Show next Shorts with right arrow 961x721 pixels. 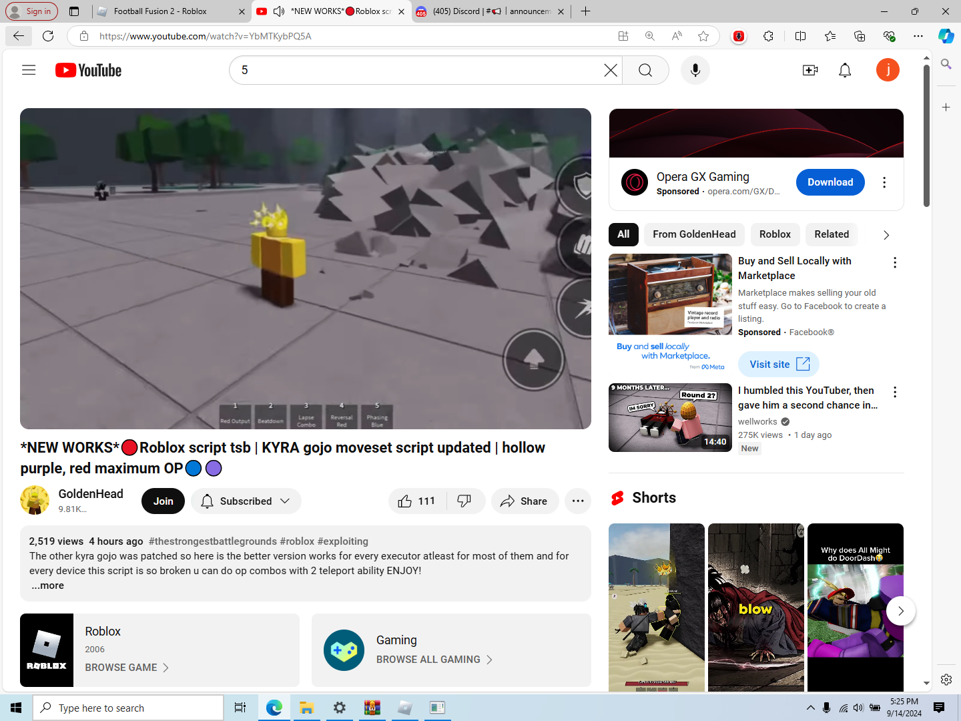click(901, 611)
